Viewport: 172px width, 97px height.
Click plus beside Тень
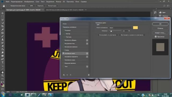[x=87, y=67]
